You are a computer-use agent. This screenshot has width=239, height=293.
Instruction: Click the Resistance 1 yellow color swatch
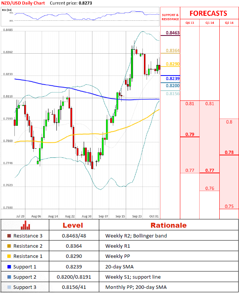(9, 256)
